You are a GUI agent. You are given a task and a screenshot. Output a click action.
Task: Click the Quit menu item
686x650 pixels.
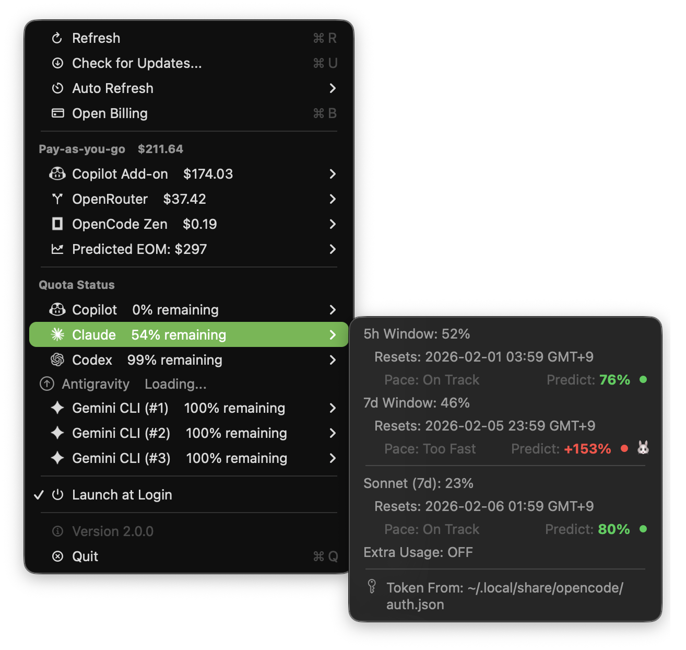[x=85, y=556]
